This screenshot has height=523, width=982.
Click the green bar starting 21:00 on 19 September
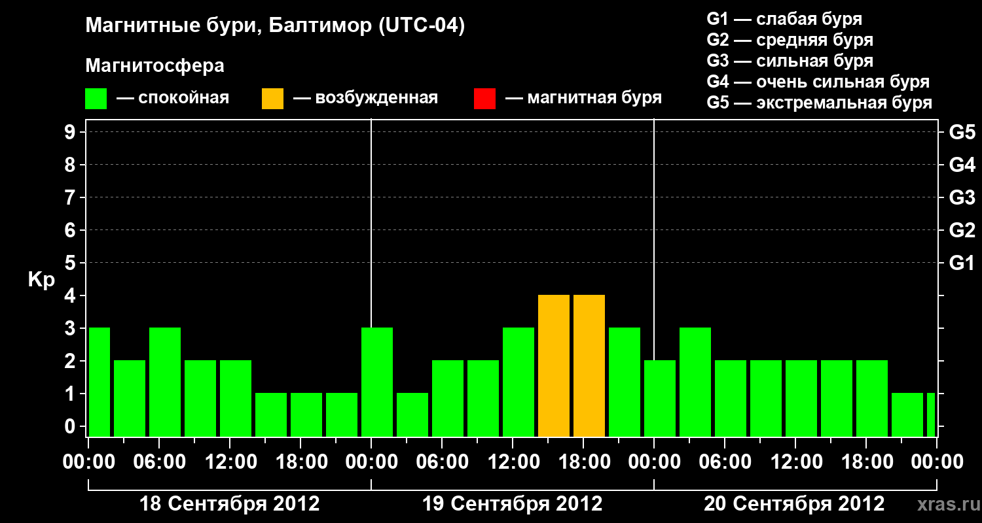(x=625, y=382)
